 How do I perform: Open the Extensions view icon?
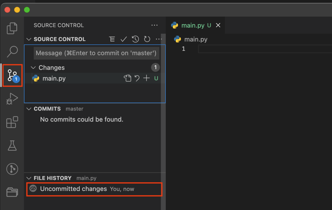point(12,122)
